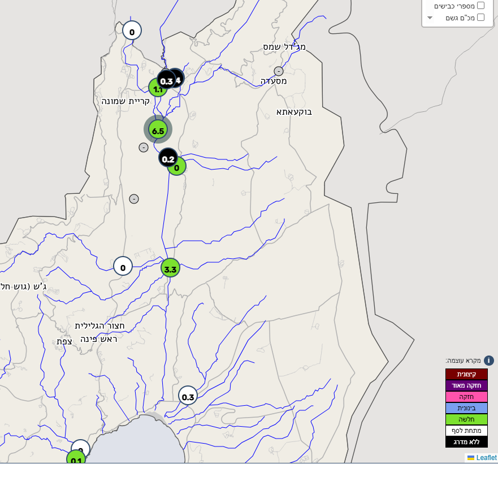Click the black 0.2 station marker
The width and height of the screenshot is (498, 477).
pos(167,158)
